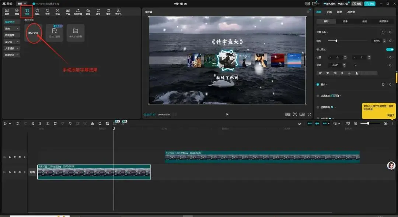Click the microphone record icon above timeline
Viewport: 398px width, 217px height.
(299, 124)
